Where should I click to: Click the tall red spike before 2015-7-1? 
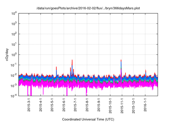[x=72, y=60]
